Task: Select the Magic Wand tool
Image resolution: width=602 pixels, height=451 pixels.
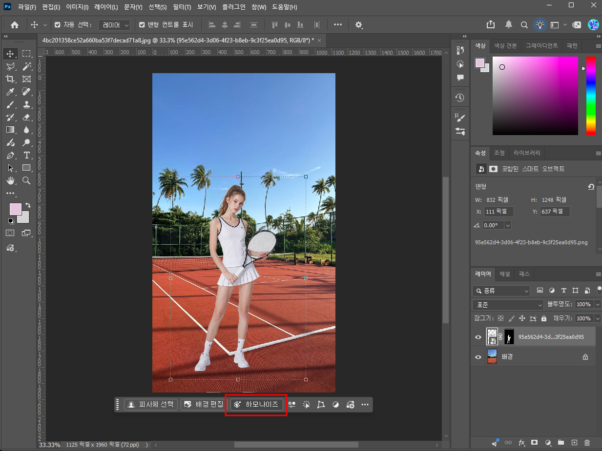Action: coord(26,66)
